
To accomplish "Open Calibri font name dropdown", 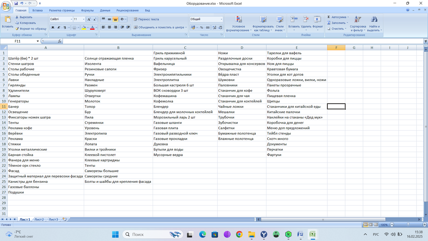I will [x=71, y=19].
